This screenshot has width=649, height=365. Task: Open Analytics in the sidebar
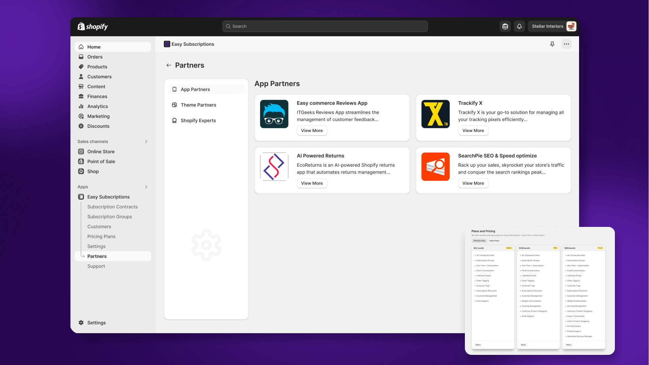coord(113,106)
